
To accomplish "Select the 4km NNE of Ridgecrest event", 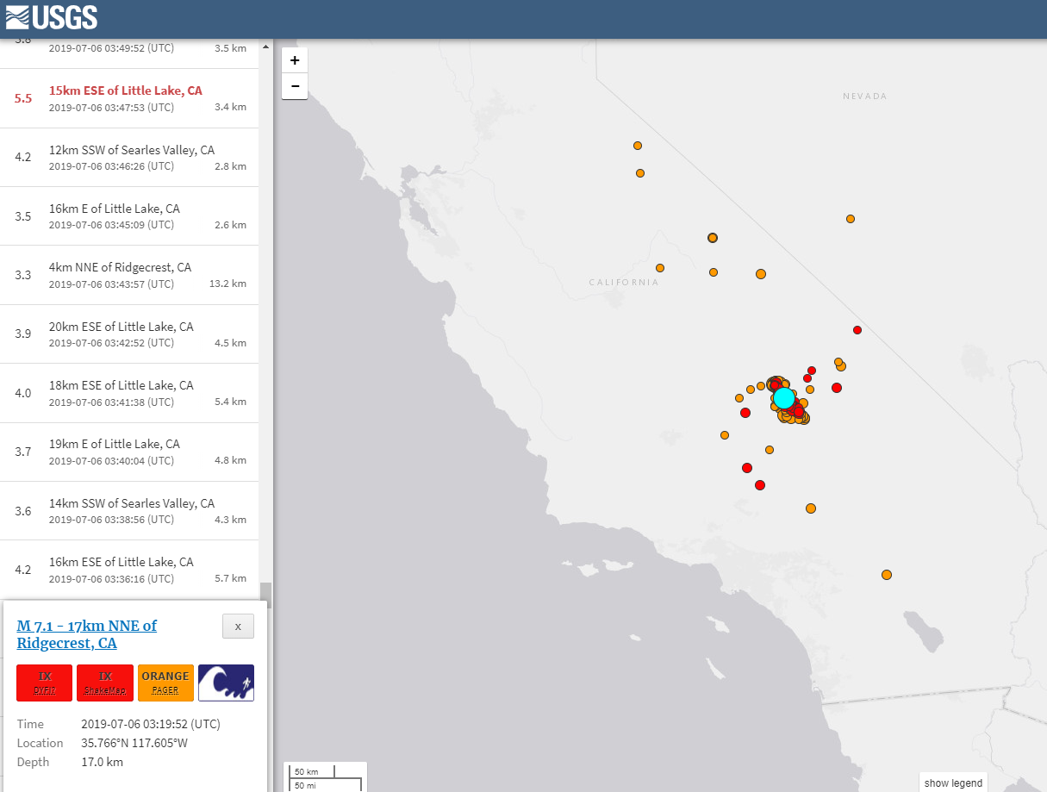I will coord(129,275).
